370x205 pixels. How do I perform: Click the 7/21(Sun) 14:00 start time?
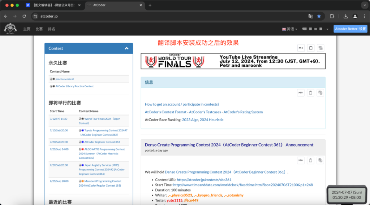click(x=59, y=149)
